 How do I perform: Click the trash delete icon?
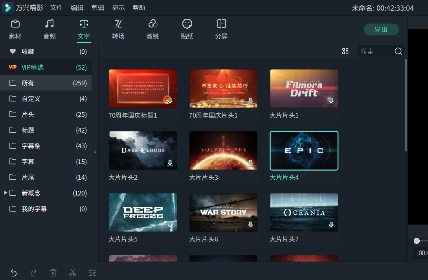click(53, 273)
